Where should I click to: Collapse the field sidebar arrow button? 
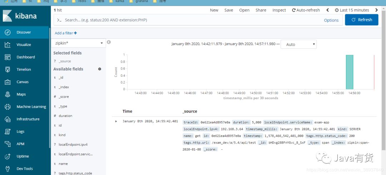click(109, 42)
